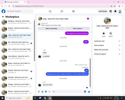This screenshot has height=100, width=125.
Task: Reload the page in browser
Action: coord(9,6)
